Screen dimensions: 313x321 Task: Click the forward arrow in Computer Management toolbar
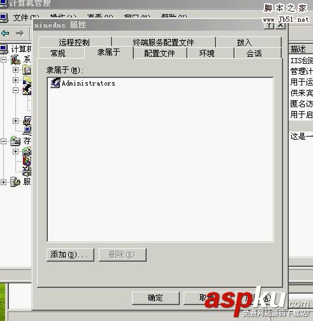click(x=20, y=33)
